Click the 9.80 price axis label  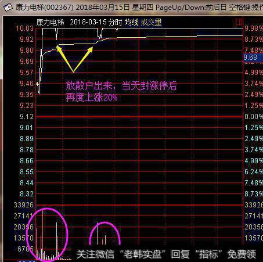[27, 51]
